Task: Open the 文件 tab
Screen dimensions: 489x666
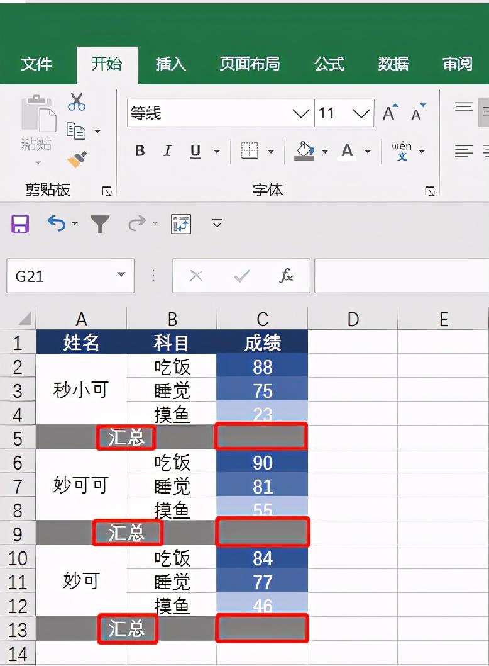Action: [x=36, y=64]
